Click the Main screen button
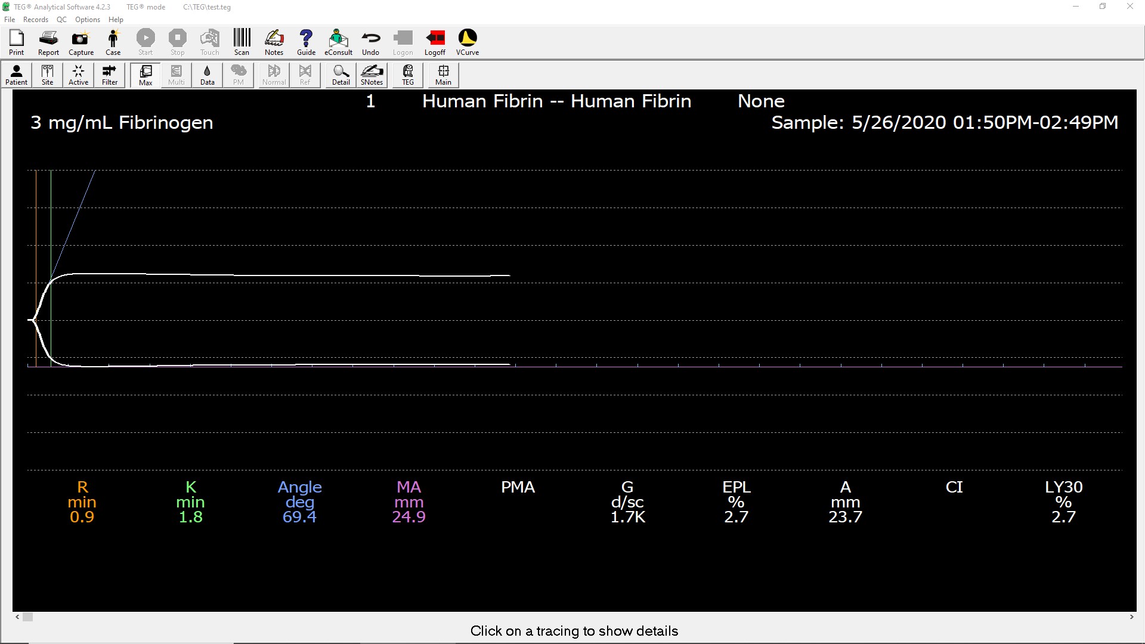This screenshot has height=644, width=1145. coord(443,75)
